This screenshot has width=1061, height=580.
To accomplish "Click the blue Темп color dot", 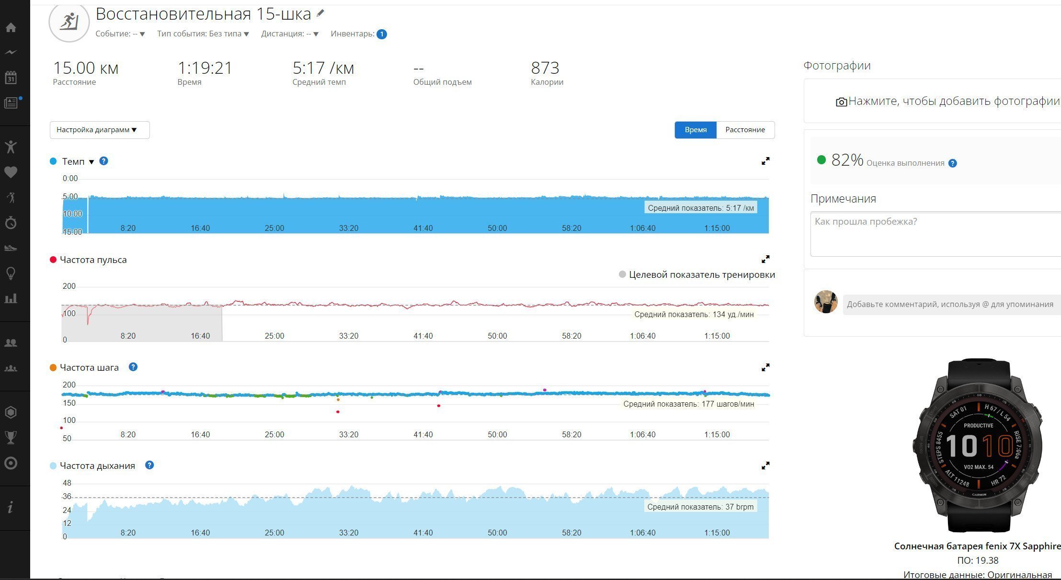I will point(53,161).
